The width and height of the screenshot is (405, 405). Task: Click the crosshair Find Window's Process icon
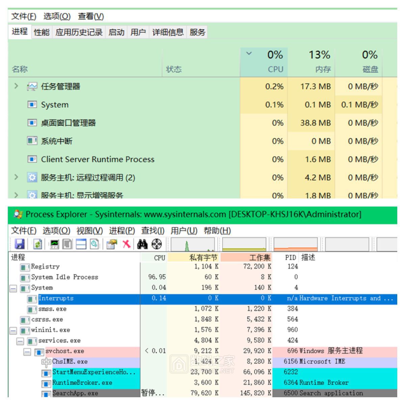pos(157,244)
